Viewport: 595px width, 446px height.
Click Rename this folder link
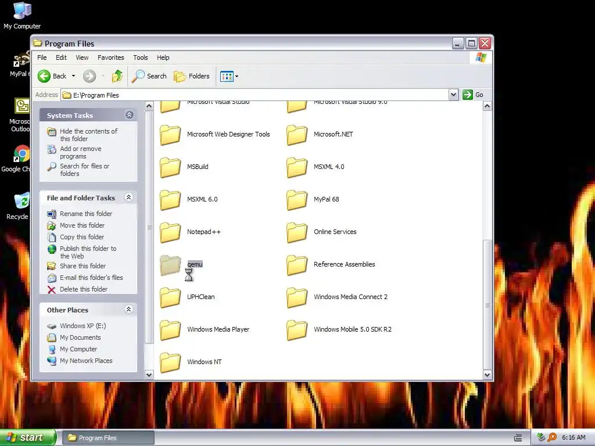pos(86,214)
